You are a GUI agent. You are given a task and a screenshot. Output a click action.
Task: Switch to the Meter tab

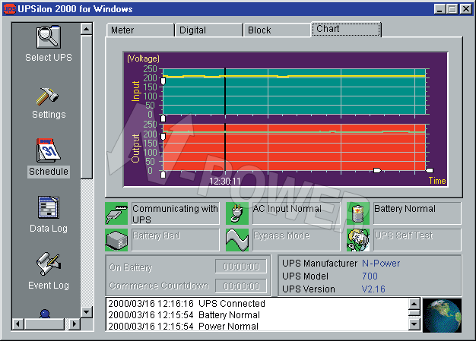(x=139, y=30)
